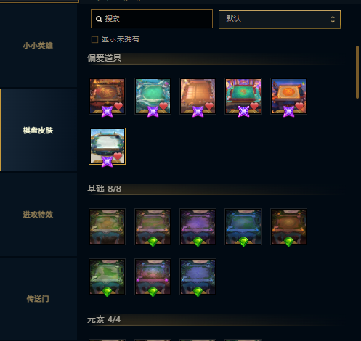
Task: Go to the 传送门 tab
Action: (38, 299)
